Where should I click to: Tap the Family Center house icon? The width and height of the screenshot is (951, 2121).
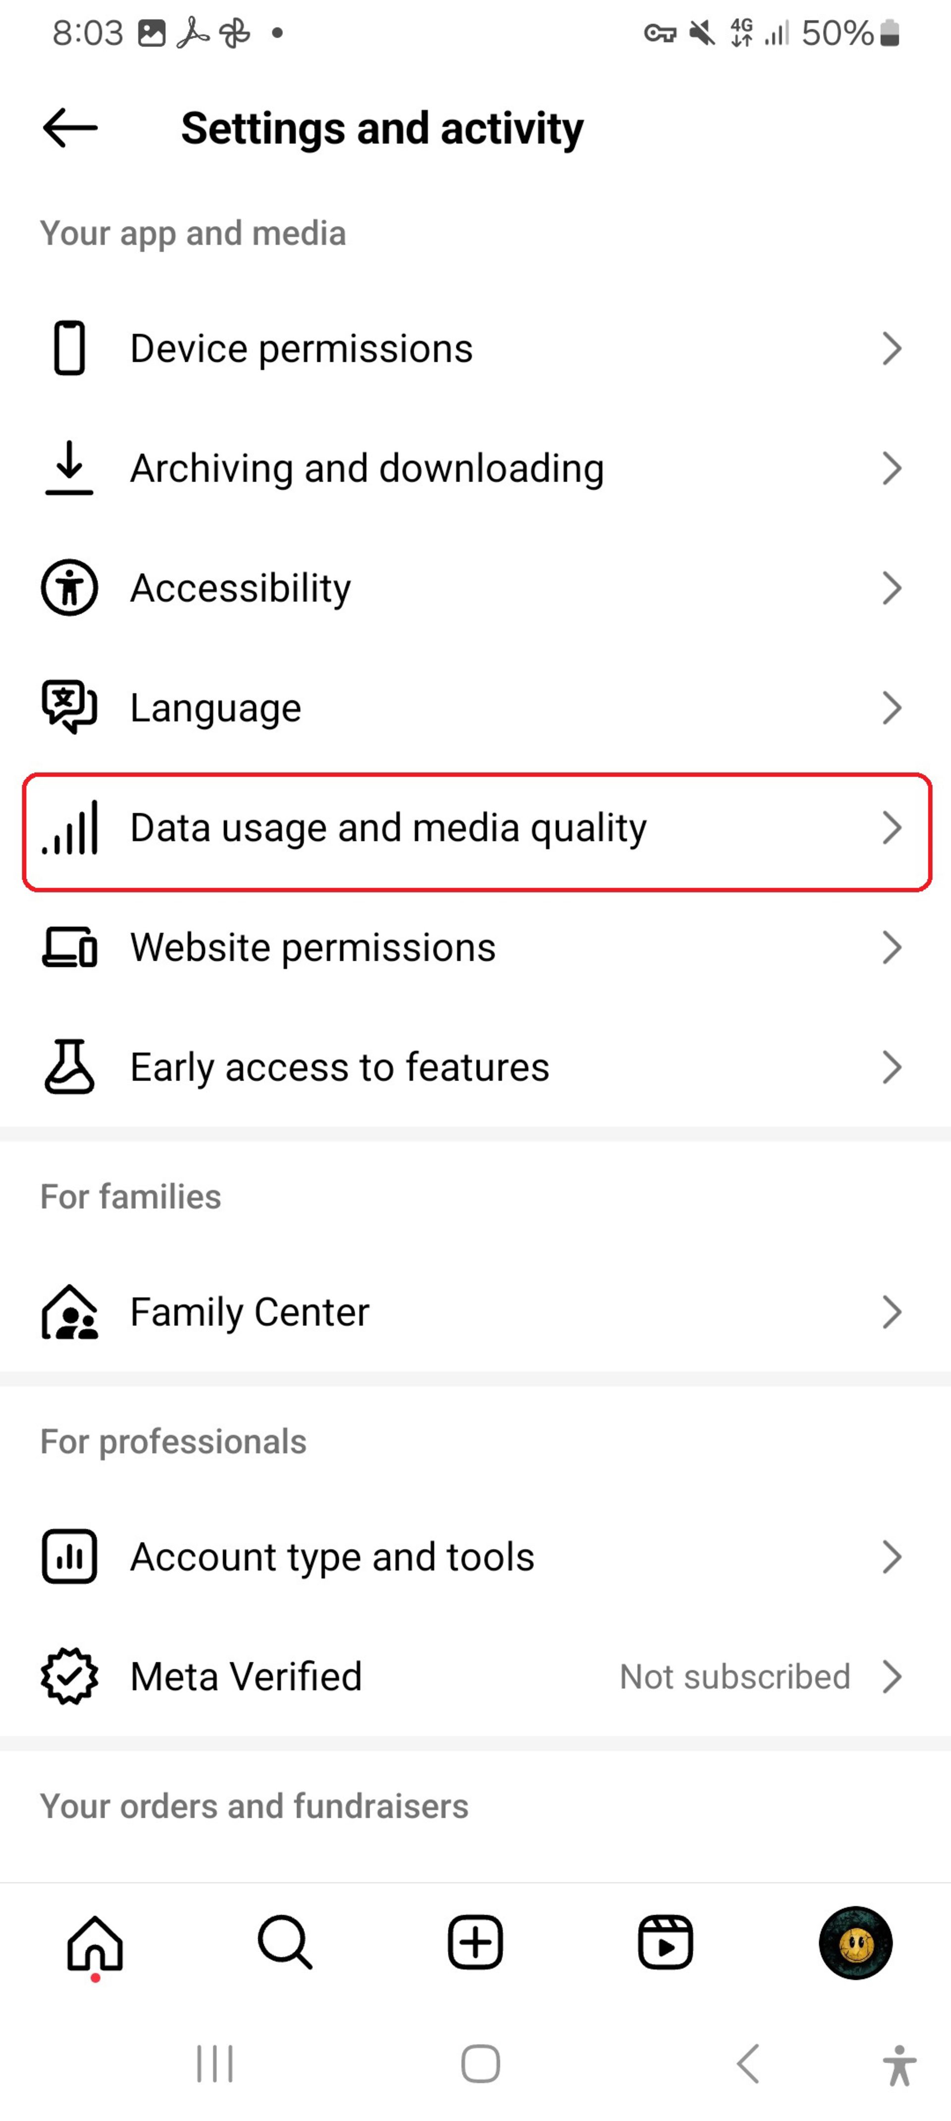click(x=69, y=1311)
